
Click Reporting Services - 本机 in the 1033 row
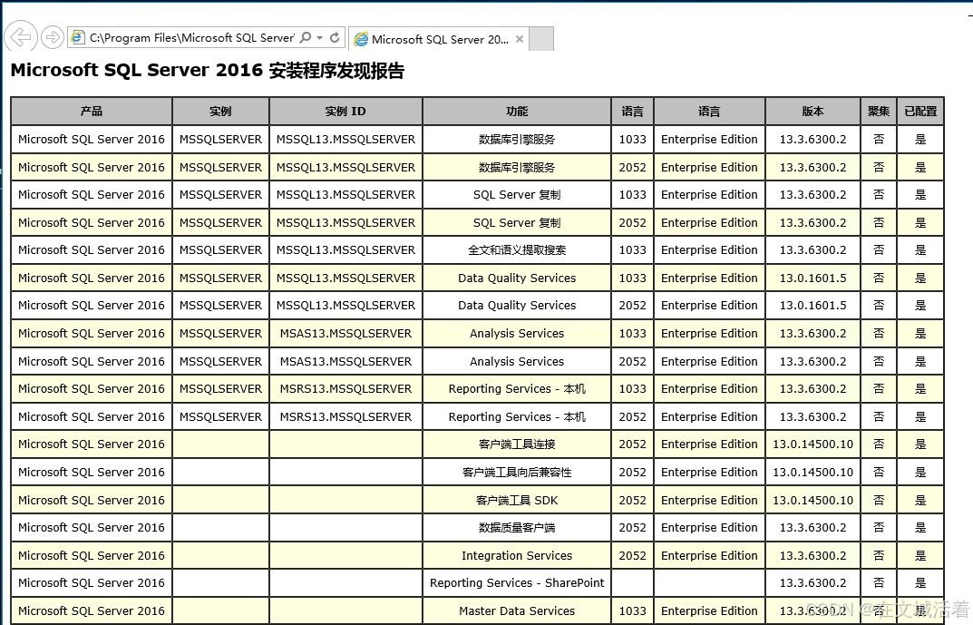pyautogui.click(x=517, y=389)
